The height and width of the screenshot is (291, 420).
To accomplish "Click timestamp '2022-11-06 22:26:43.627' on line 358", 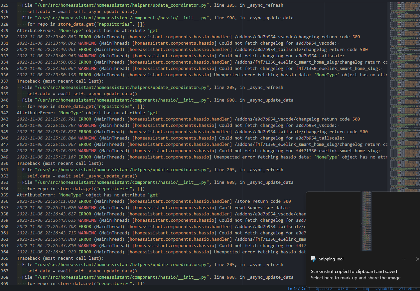I will (46, 214).
